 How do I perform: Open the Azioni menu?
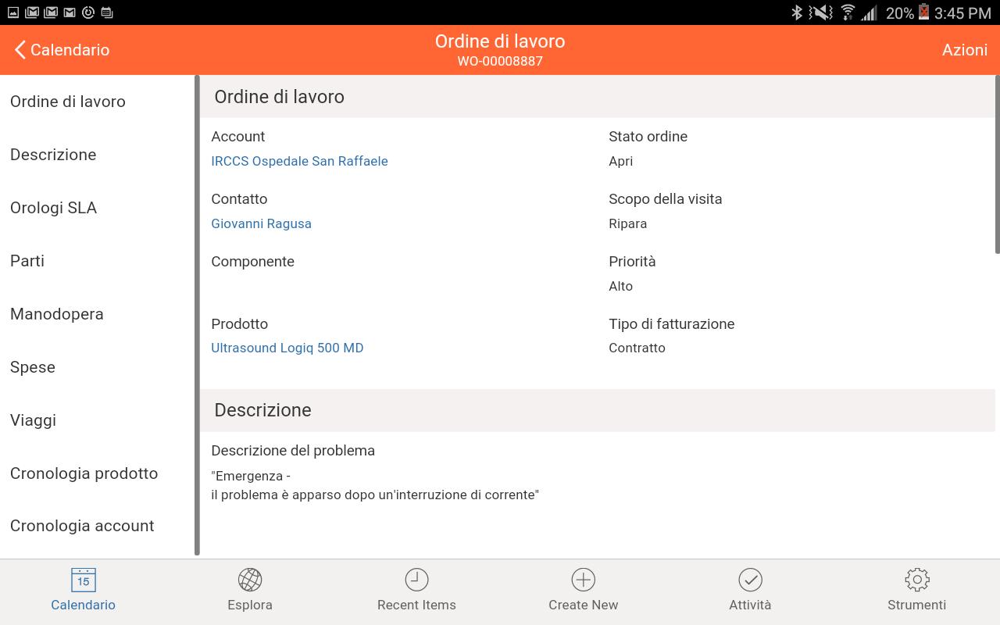[965, 50]
